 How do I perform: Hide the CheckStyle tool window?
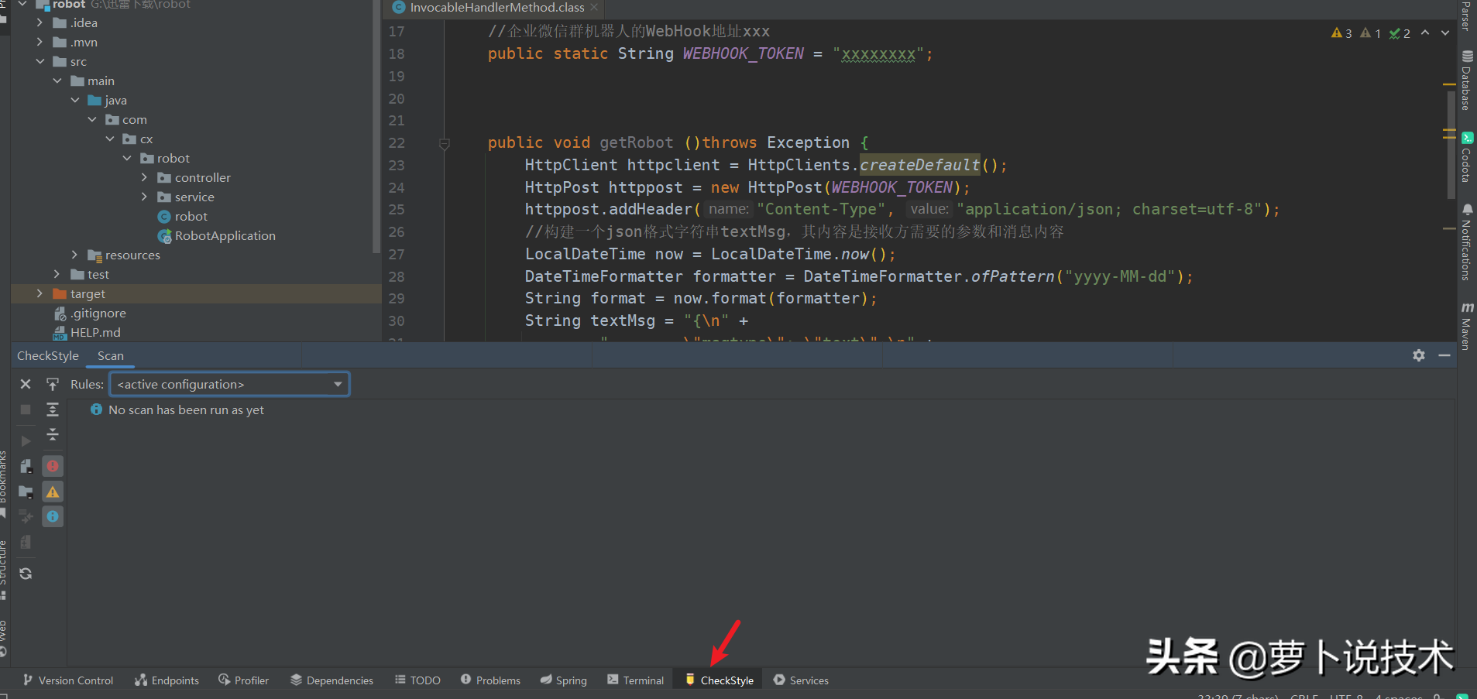pyautogui.click(x=1444, y=355)
